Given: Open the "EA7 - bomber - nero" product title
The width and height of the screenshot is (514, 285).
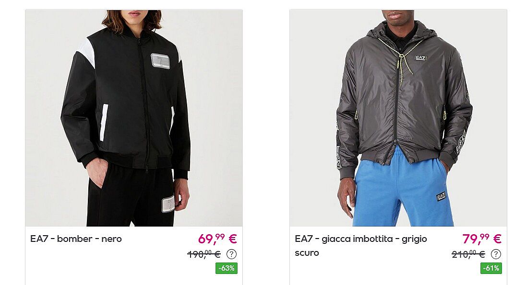Looking at the screenshot, I should pos(76,239).
